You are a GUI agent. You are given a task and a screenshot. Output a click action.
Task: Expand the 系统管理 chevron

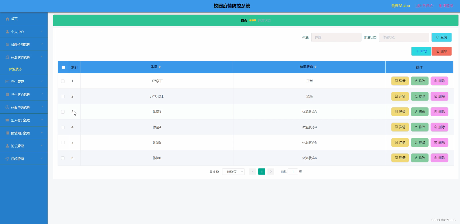point(42,158)
